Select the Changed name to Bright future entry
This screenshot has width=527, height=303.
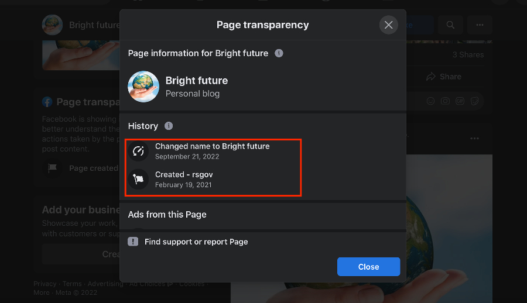[x=212, y=146]
